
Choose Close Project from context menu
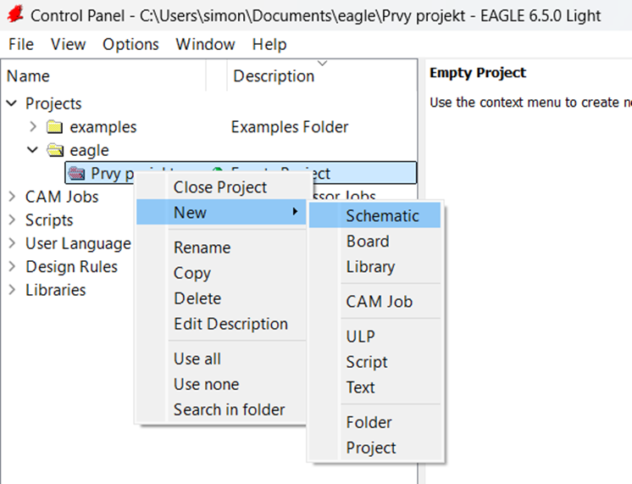[220, 187]
